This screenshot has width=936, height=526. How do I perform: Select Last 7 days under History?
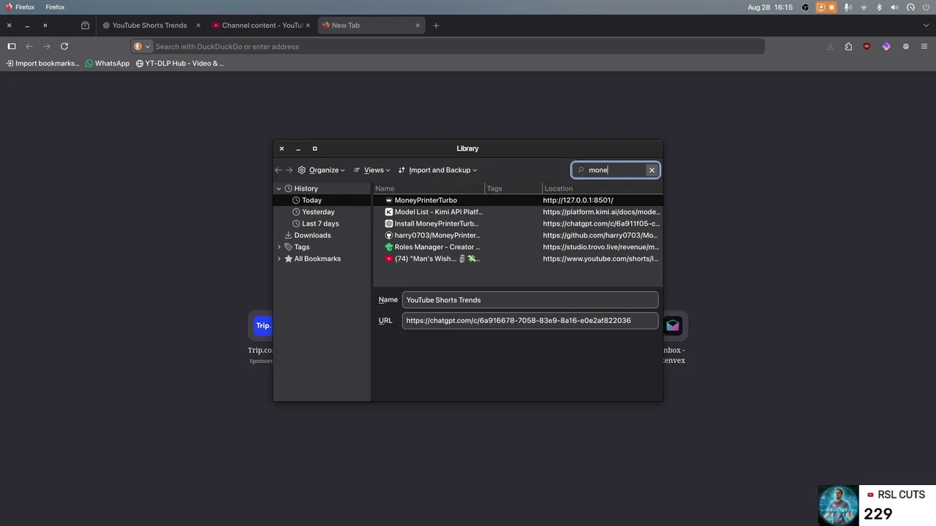[322, 224]
